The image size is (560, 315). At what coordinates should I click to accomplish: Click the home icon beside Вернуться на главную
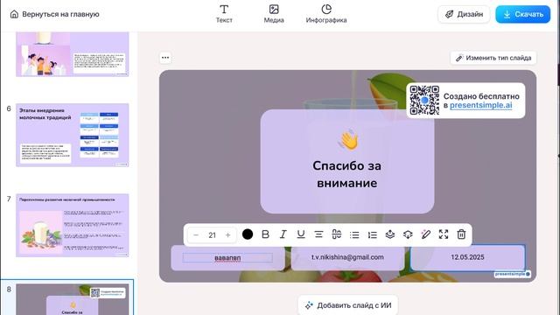pyautogui.click(x=14, y=14)
